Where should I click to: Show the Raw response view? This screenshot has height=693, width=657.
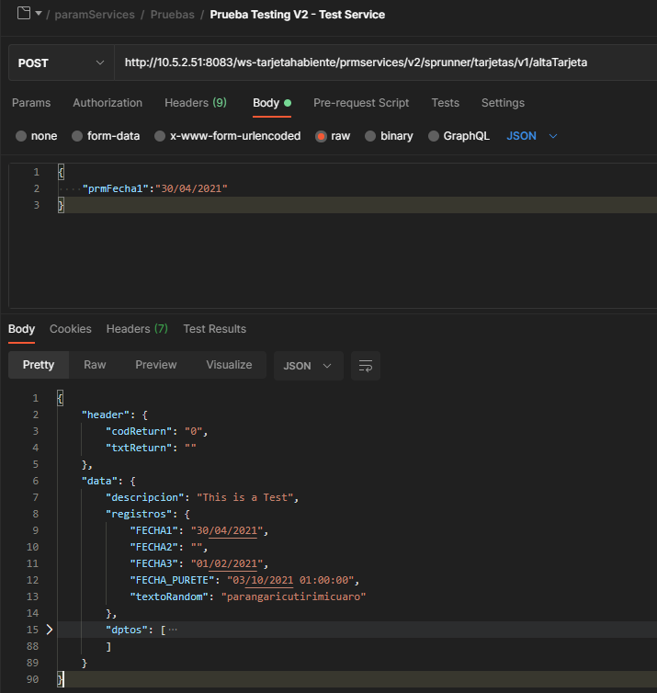tap(95, 365)
